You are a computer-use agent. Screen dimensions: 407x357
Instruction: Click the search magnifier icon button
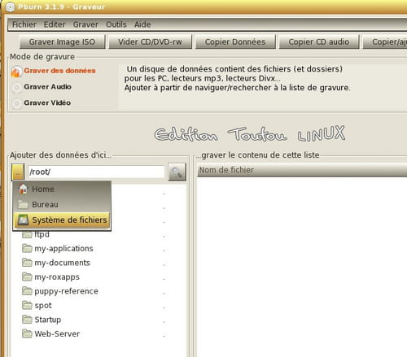coord(177,172)
